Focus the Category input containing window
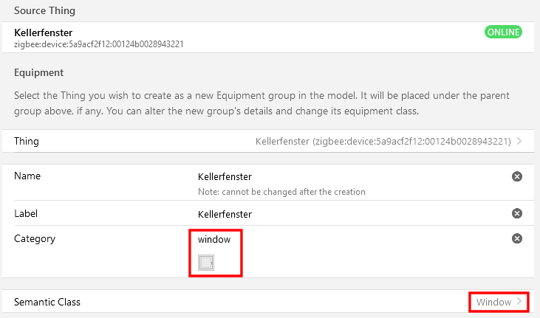 tap(352, 240)
